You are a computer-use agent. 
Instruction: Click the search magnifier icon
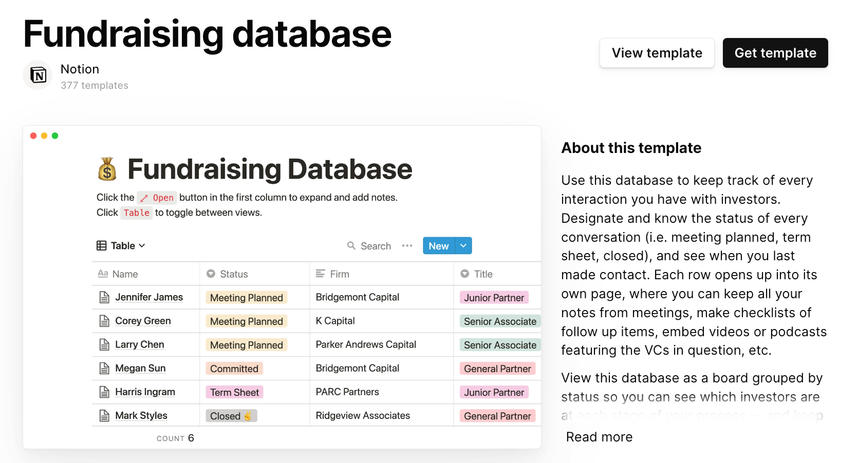pyautogui.click(x=351, y=246)
